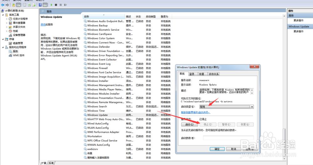Screen dimensions: 313x165
Task: Click gear icon of Windows Installer service
Action: pyautogui.click(x=85, y=81)
